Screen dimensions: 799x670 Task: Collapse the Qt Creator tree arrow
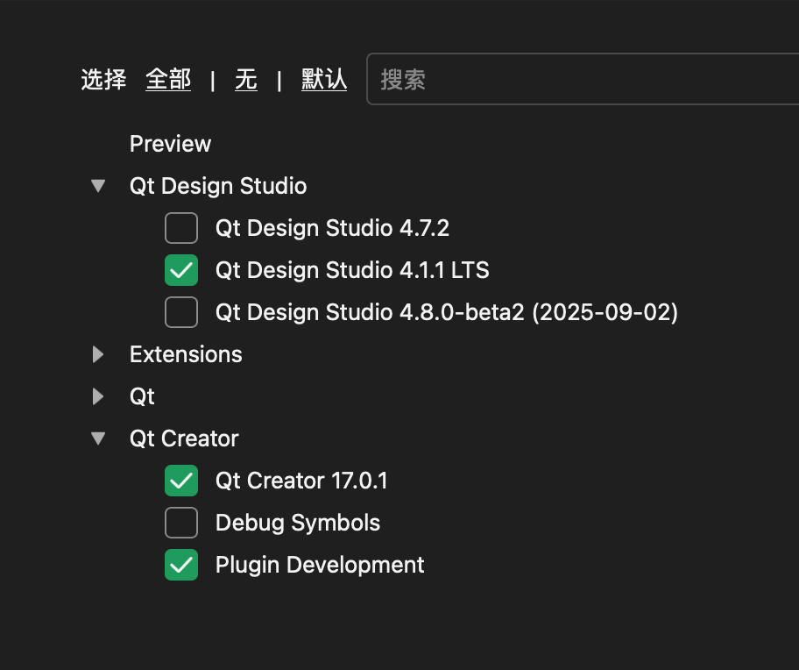click(x=98, y=438)
